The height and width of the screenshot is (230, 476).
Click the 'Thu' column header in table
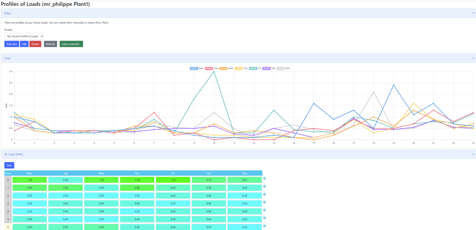pyautogui.click(x=137, y=173)
